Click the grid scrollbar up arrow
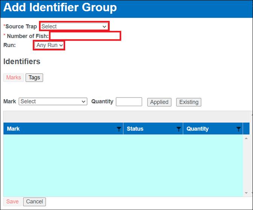This screenshot has height=210, width=253. click(x=246, y=138)
